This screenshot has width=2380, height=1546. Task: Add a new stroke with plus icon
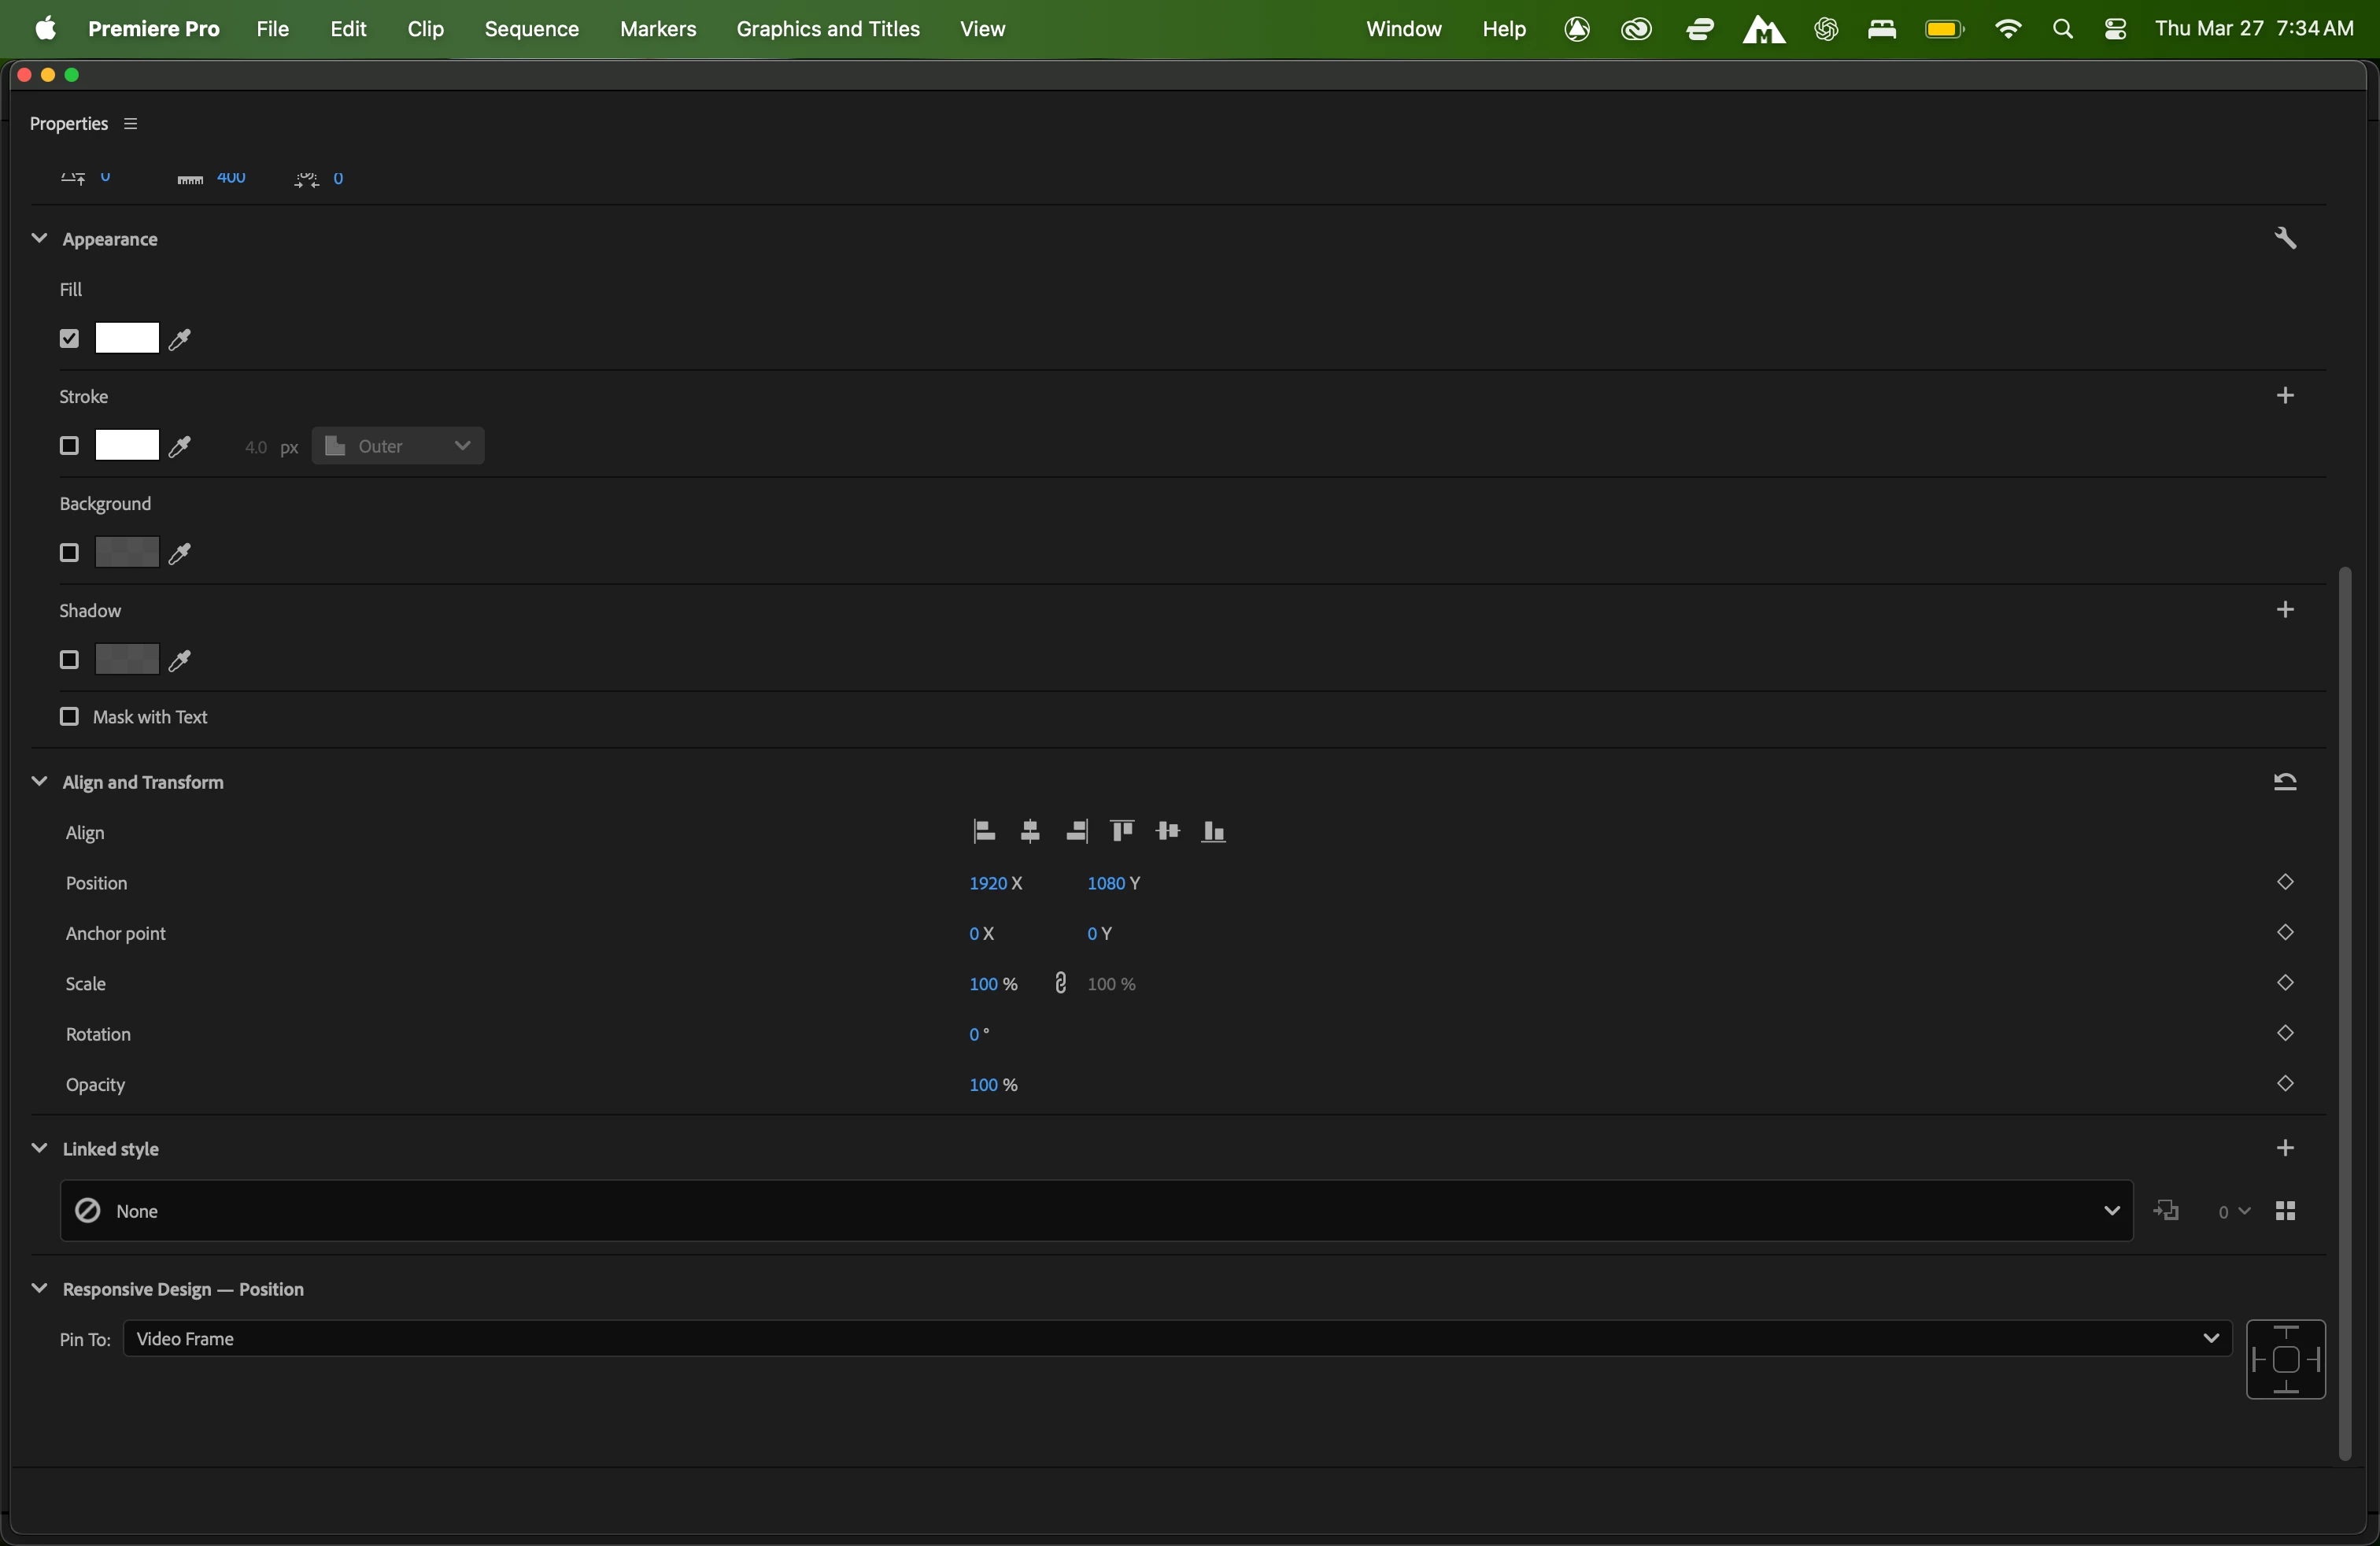(2286, 396)
